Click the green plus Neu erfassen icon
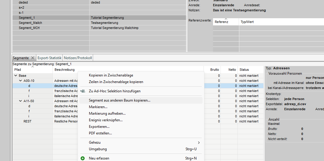Viewport: 324px width, 161px height. [x=83, y=158]
